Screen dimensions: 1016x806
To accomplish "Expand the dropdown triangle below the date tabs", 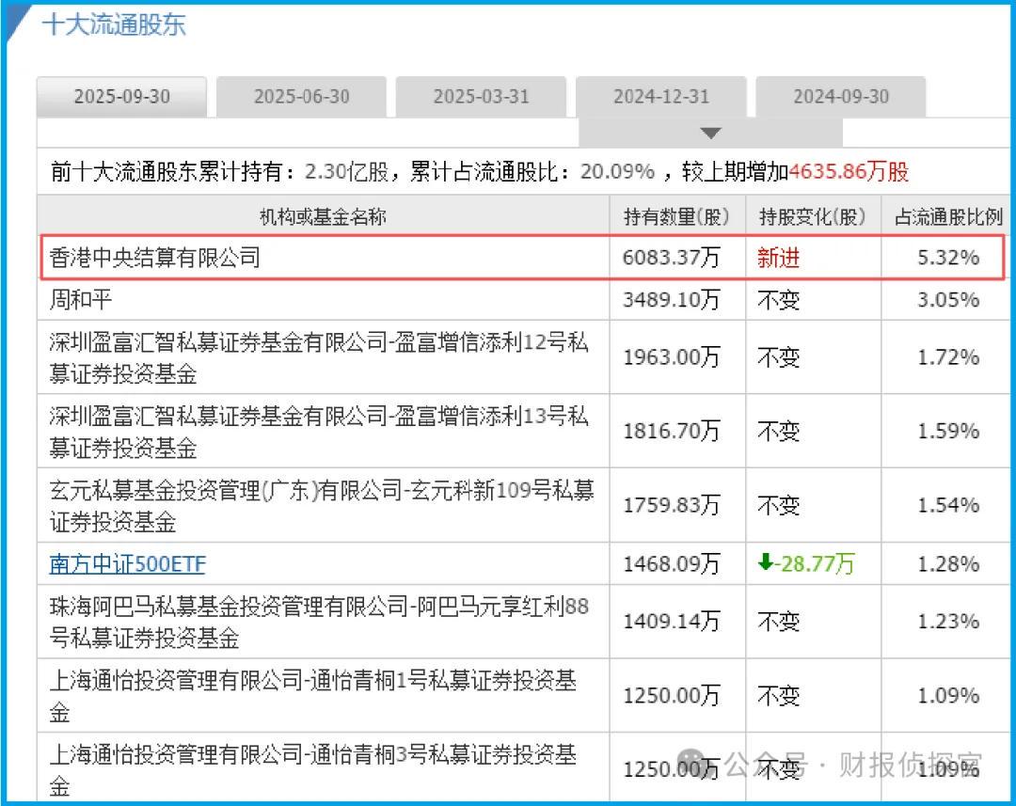I will pyautogui.click(x=711, y=134).
